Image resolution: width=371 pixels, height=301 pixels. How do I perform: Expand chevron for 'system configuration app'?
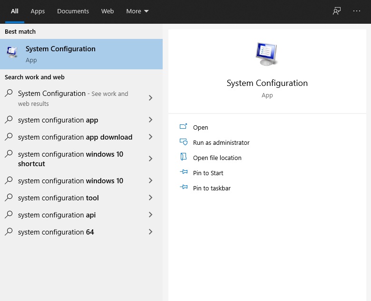click(x=150, y=120)
